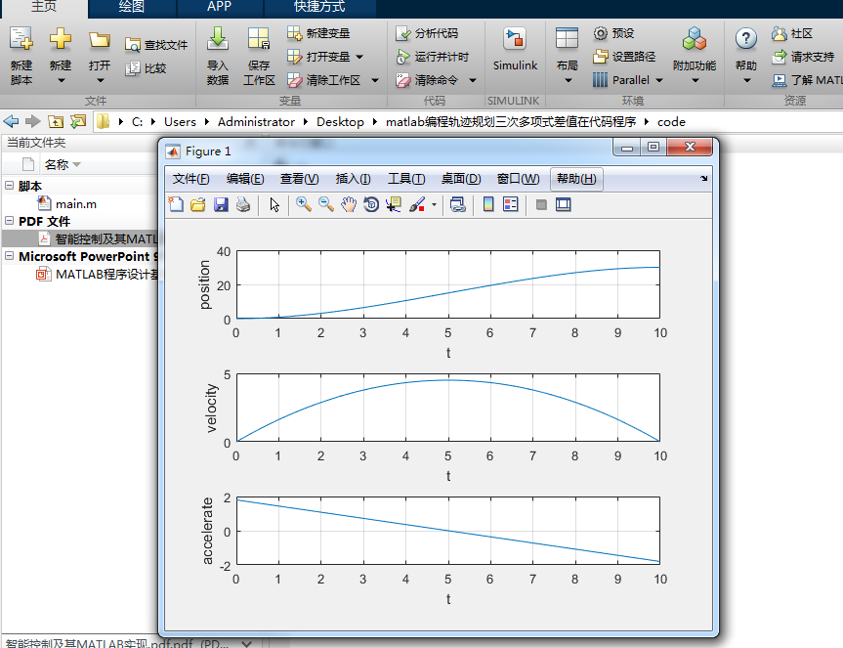This screenshot has height=648, width=843.
Task: Click Browse for Folder icon in address bar
Action: pyautogui.click(x=78, y=121)
